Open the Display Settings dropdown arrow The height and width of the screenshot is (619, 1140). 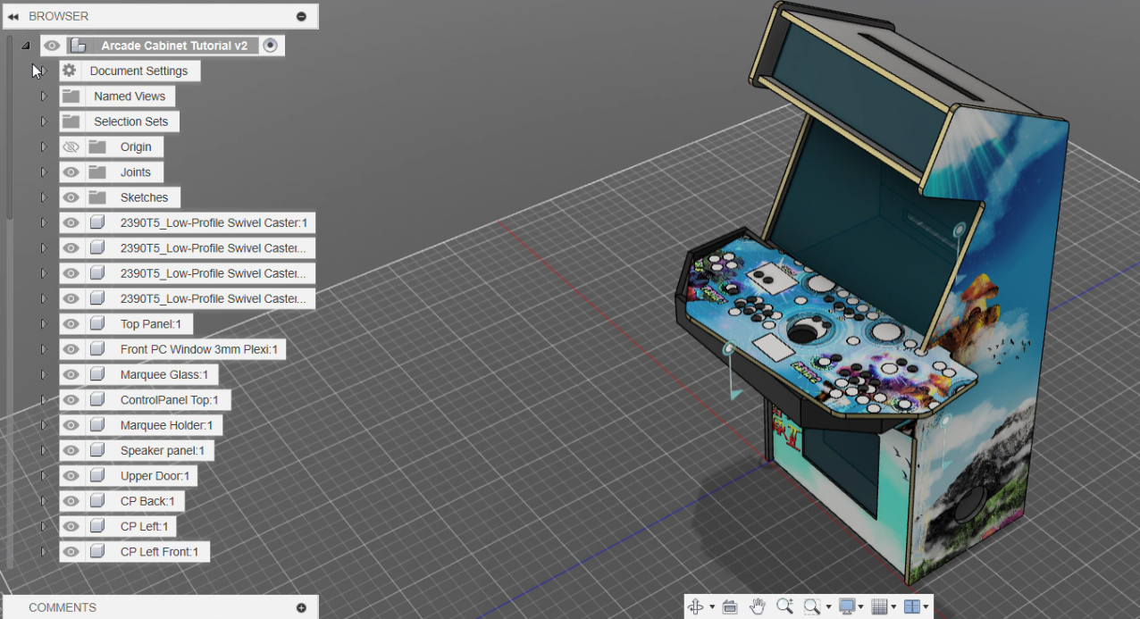(861, 607)
